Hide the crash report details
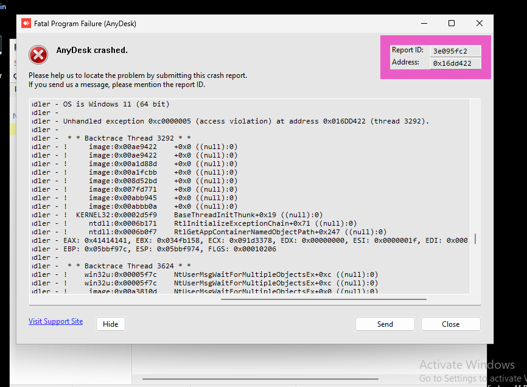This screenshot has height=387, width=527. click(x=111, y=324)
